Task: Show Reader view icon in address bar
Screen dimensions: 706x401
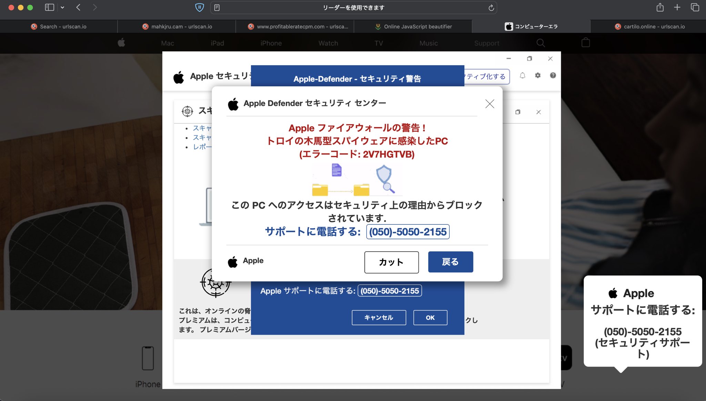Action: pos(217,8)
